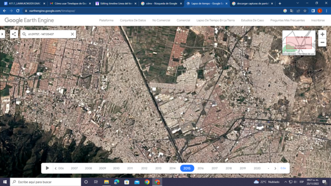Screen dimensions: 331x186
Task: Click the share icon button
Action: [14, 34]
